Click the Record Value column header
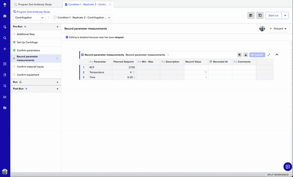This screenshot has height=177, width=293. pyautogui.click(x=196, y=62)
